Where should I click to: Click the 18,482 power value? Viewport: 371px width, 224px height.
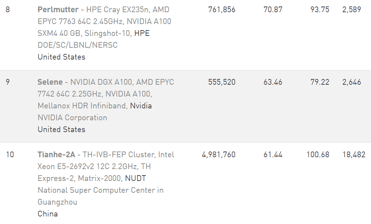353,155
